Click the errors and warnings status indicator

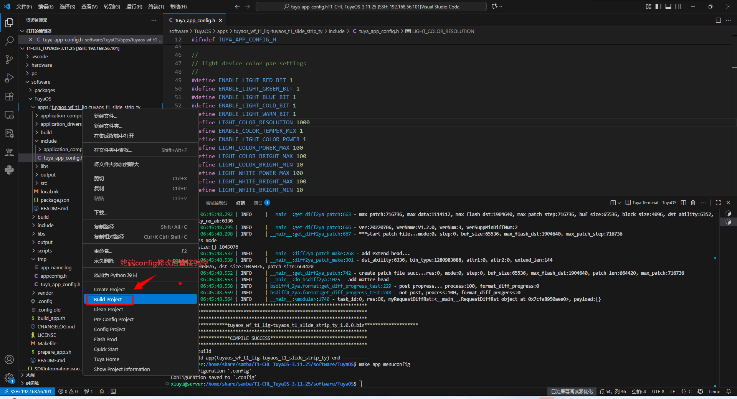coord(68,391)
